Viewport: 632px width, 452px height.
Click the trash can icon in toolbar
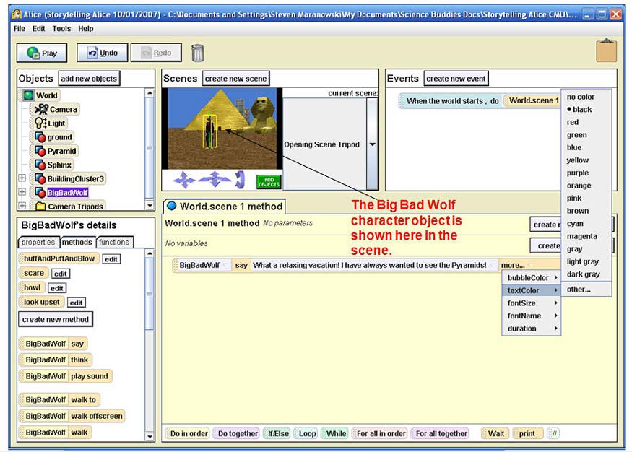(197, 53)
